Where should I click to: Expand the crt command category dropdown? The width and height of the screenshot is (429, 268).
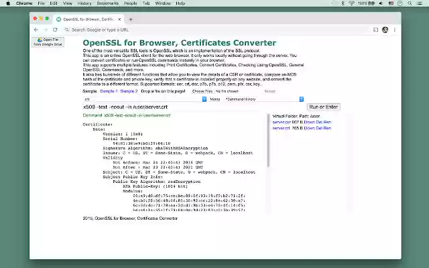pos(145,99)
